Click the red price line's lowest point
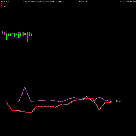The height and width of the screenshot is (136, 136). [31, 113]
